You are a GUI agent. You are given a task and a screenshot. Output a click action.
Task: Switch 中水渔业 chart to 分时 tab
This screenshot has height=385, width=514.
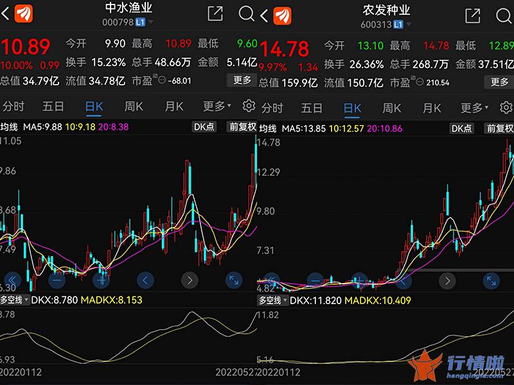13,106
